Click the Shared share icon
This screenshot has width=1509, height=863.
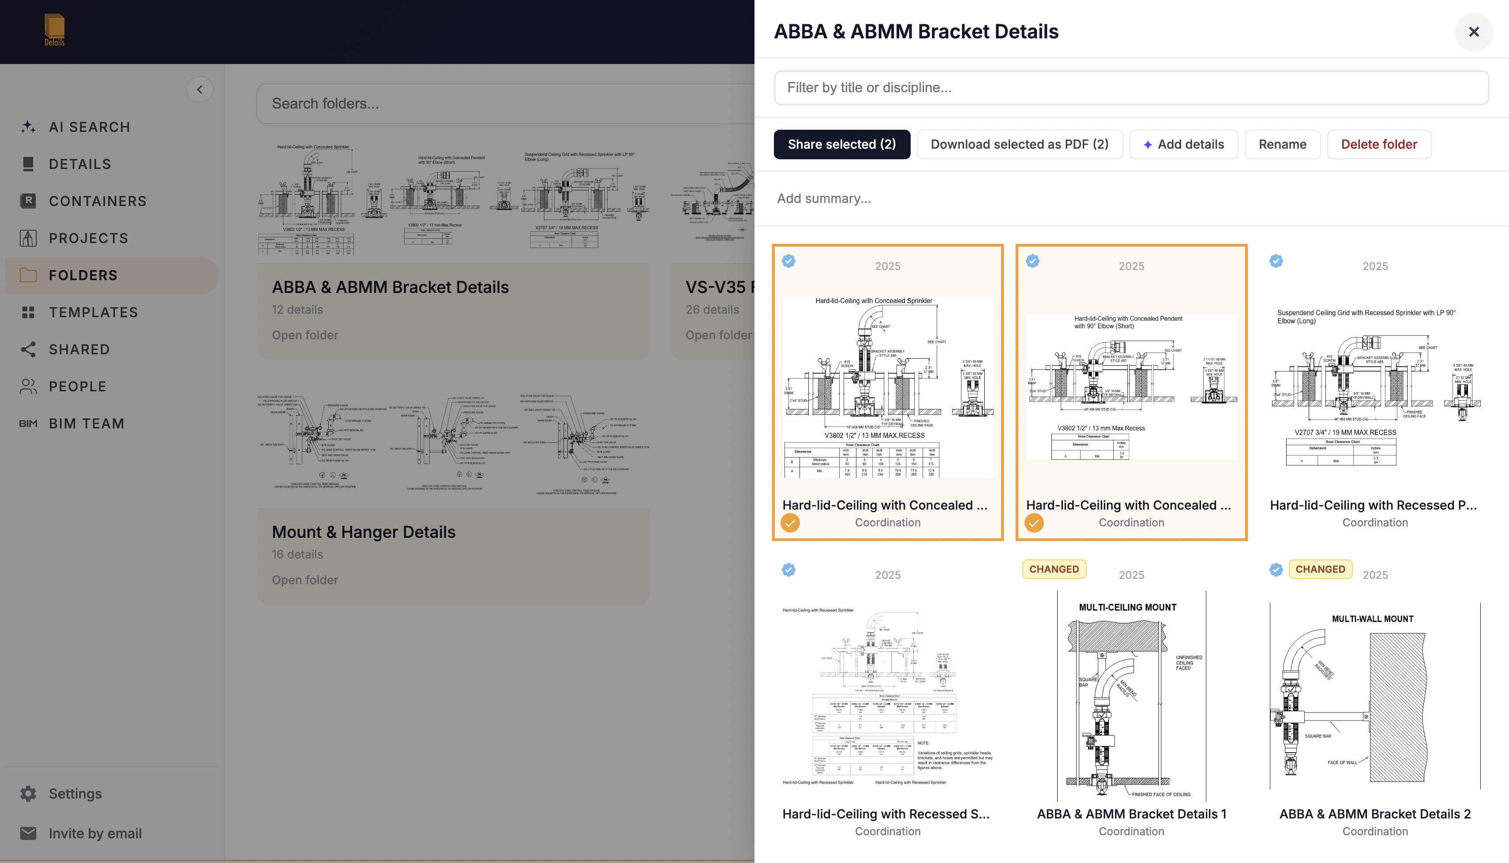pyautogui.click(x=28, y=349)
